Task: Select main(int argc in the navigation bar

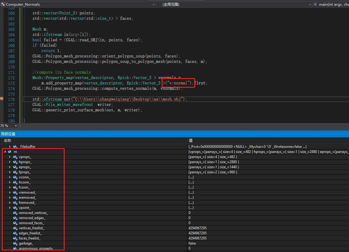Action: (332, 4)
